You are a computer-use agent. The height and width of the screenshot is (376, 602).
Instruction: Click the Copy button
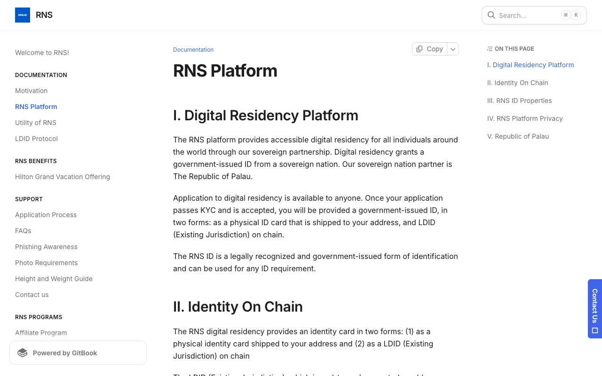(430, 49)
